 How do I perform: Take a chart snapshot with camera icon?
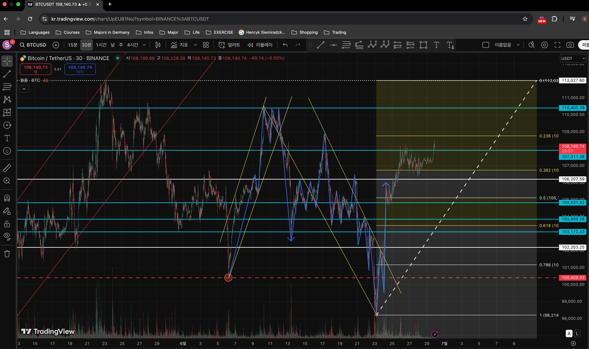coord(570,45)
